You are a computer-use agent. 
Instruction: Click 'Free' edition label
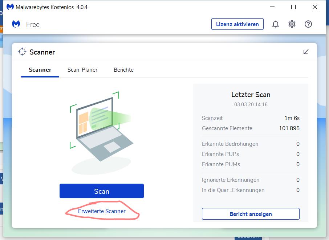(x=33, y=24)
